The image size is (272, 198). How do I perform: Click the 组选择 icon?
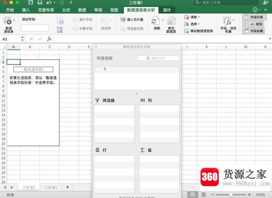104,21
